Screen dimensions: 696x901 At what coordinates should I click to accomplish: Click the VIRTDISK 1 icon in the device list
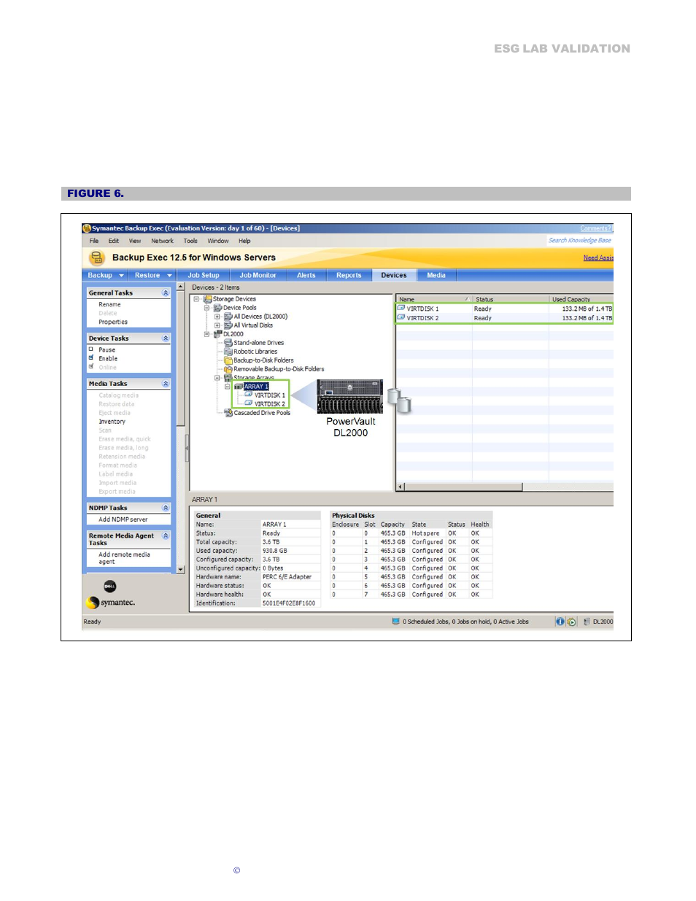coord(401,308)
